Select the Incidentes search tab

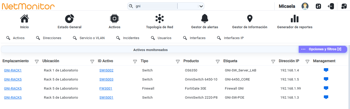[128, 38]
